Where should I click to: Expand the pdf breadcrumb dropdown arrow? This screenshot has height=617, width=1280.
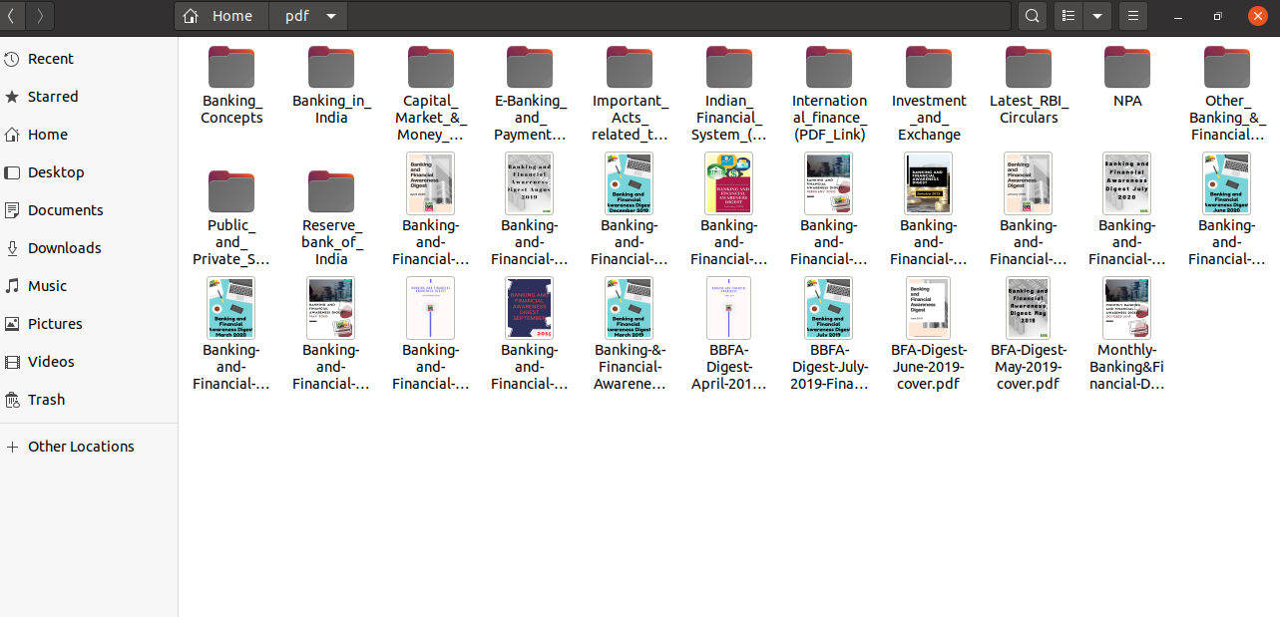click(331, 16)
